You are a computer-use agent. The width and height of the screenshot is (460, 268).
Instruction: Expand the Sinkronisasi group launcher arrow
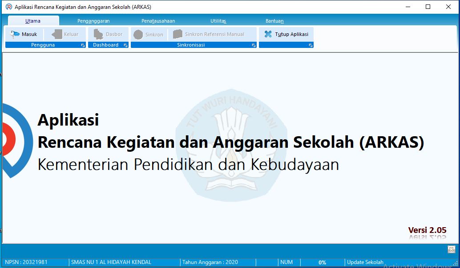click(254, 45)
